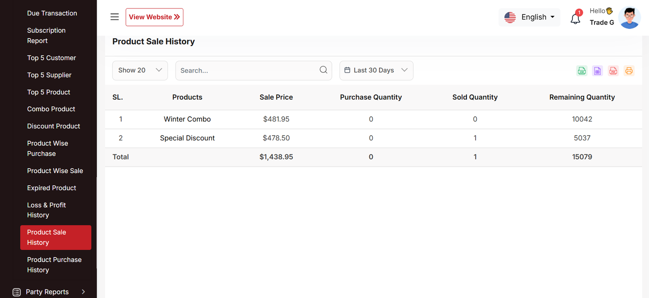The height and width of the screenshot is (298, 649).
Task: Open Loss & Profit History report
Action: (x=46, y=210)
